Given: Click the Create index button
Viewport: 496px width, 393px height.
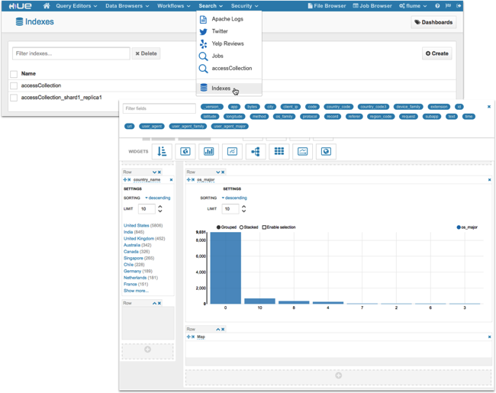Looking at the screenshot, I should pos(436,53).
